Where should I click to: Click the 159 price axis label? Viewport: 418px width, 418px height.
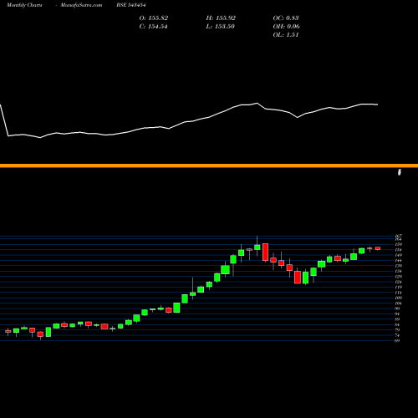399,244
